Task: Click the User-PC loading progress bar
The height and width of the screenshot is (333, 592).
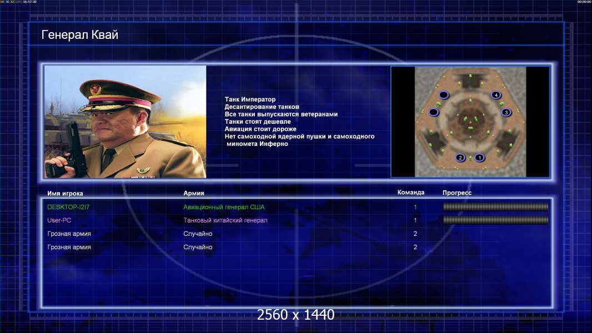Action: [x=495, y=220]
